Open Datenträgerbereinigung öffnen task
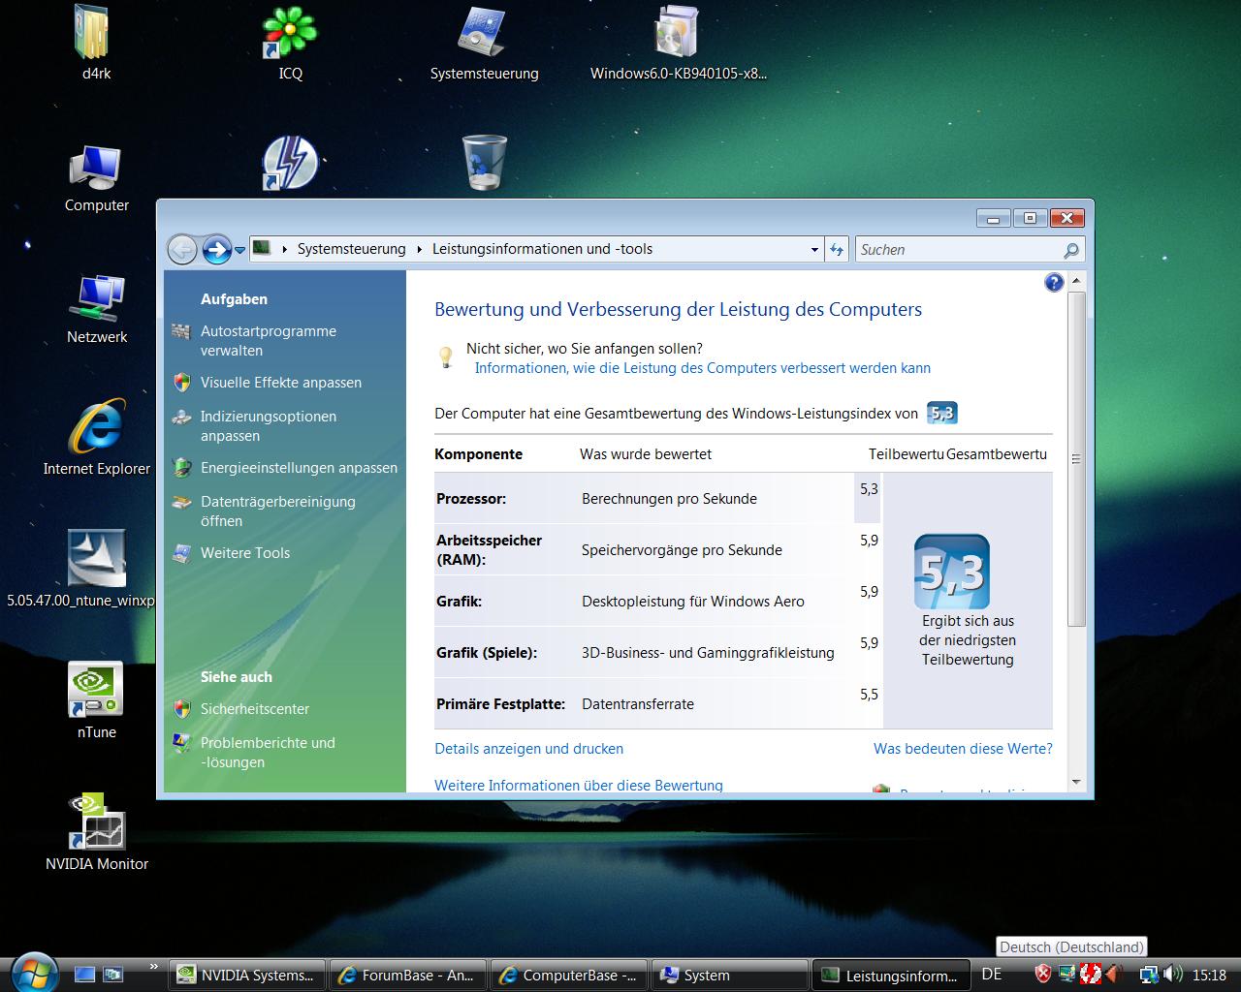 coord(278,511)
